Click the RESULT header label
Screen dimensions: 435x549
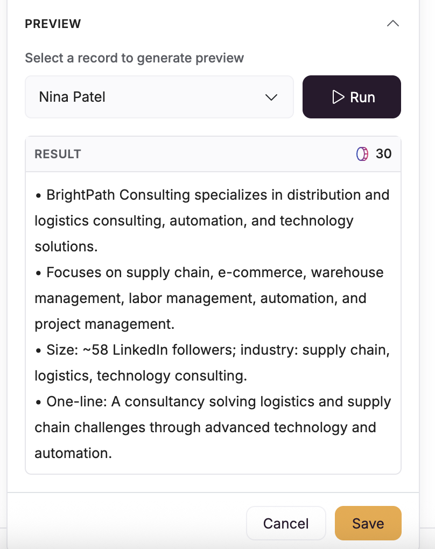(x=58, y=154)
